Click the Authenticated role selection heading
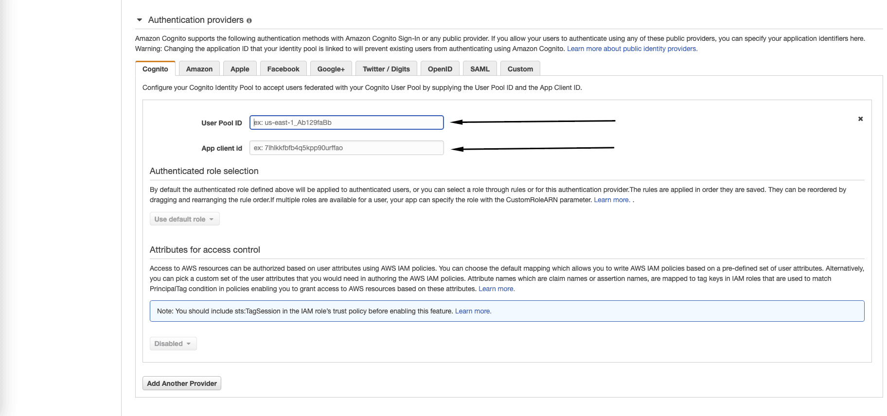 204,171
